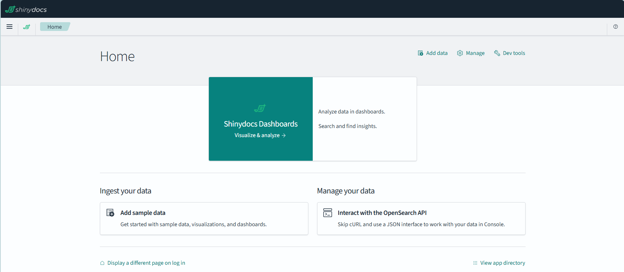Open Add sample data card title
Image resolution: width=624 pixels, height=272 pixels.
[x=143, y=213]
